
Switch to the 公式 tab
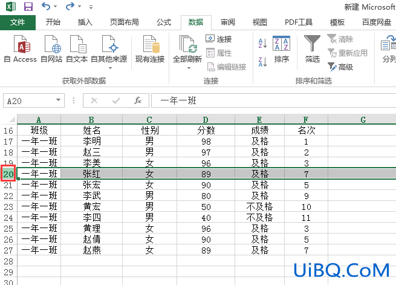coord(164,22)
